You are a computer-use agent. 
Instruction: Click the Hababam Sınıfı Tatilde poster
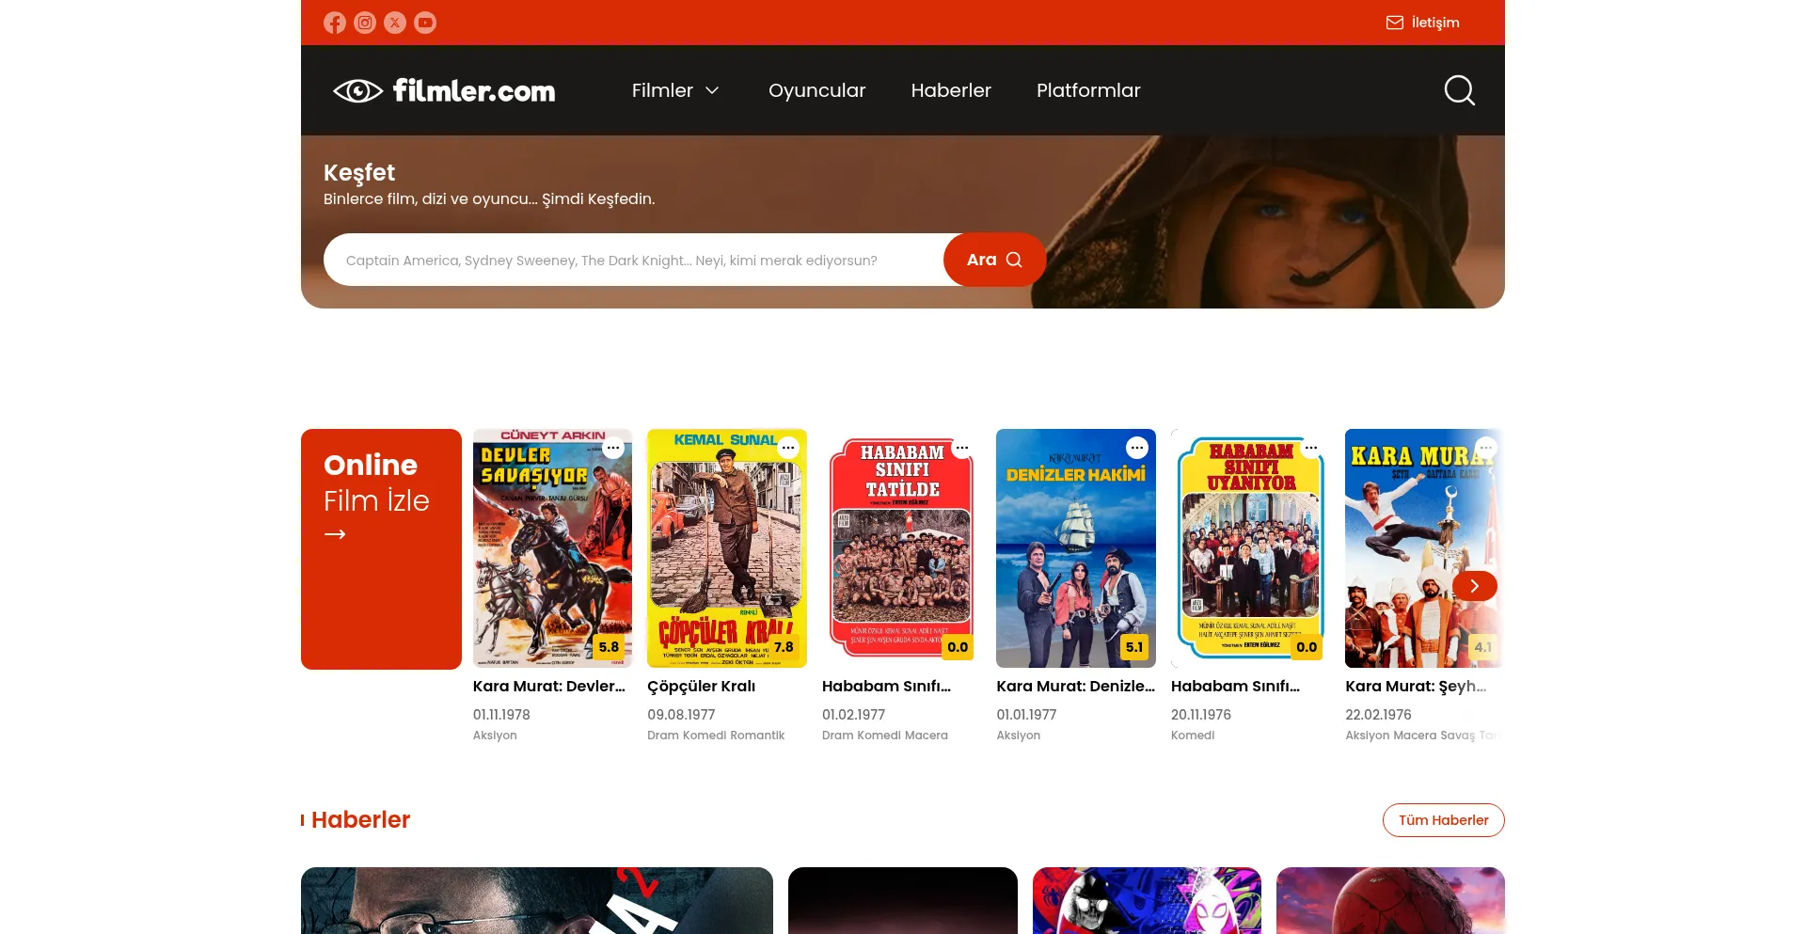click(x=901, y=548)
